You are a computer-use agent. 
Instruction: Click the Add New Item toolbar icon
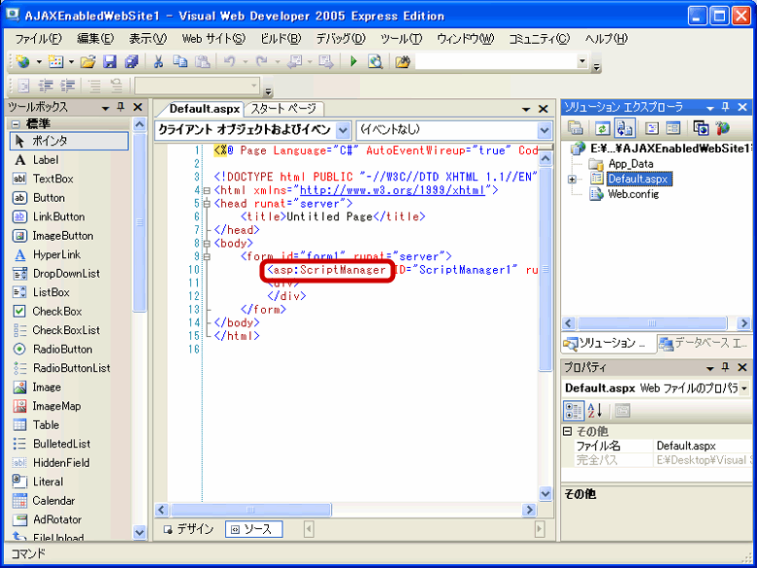point(56,62)
